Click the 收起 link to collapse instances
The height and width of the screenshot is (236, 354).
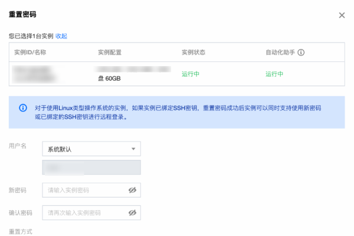point(61,36)
